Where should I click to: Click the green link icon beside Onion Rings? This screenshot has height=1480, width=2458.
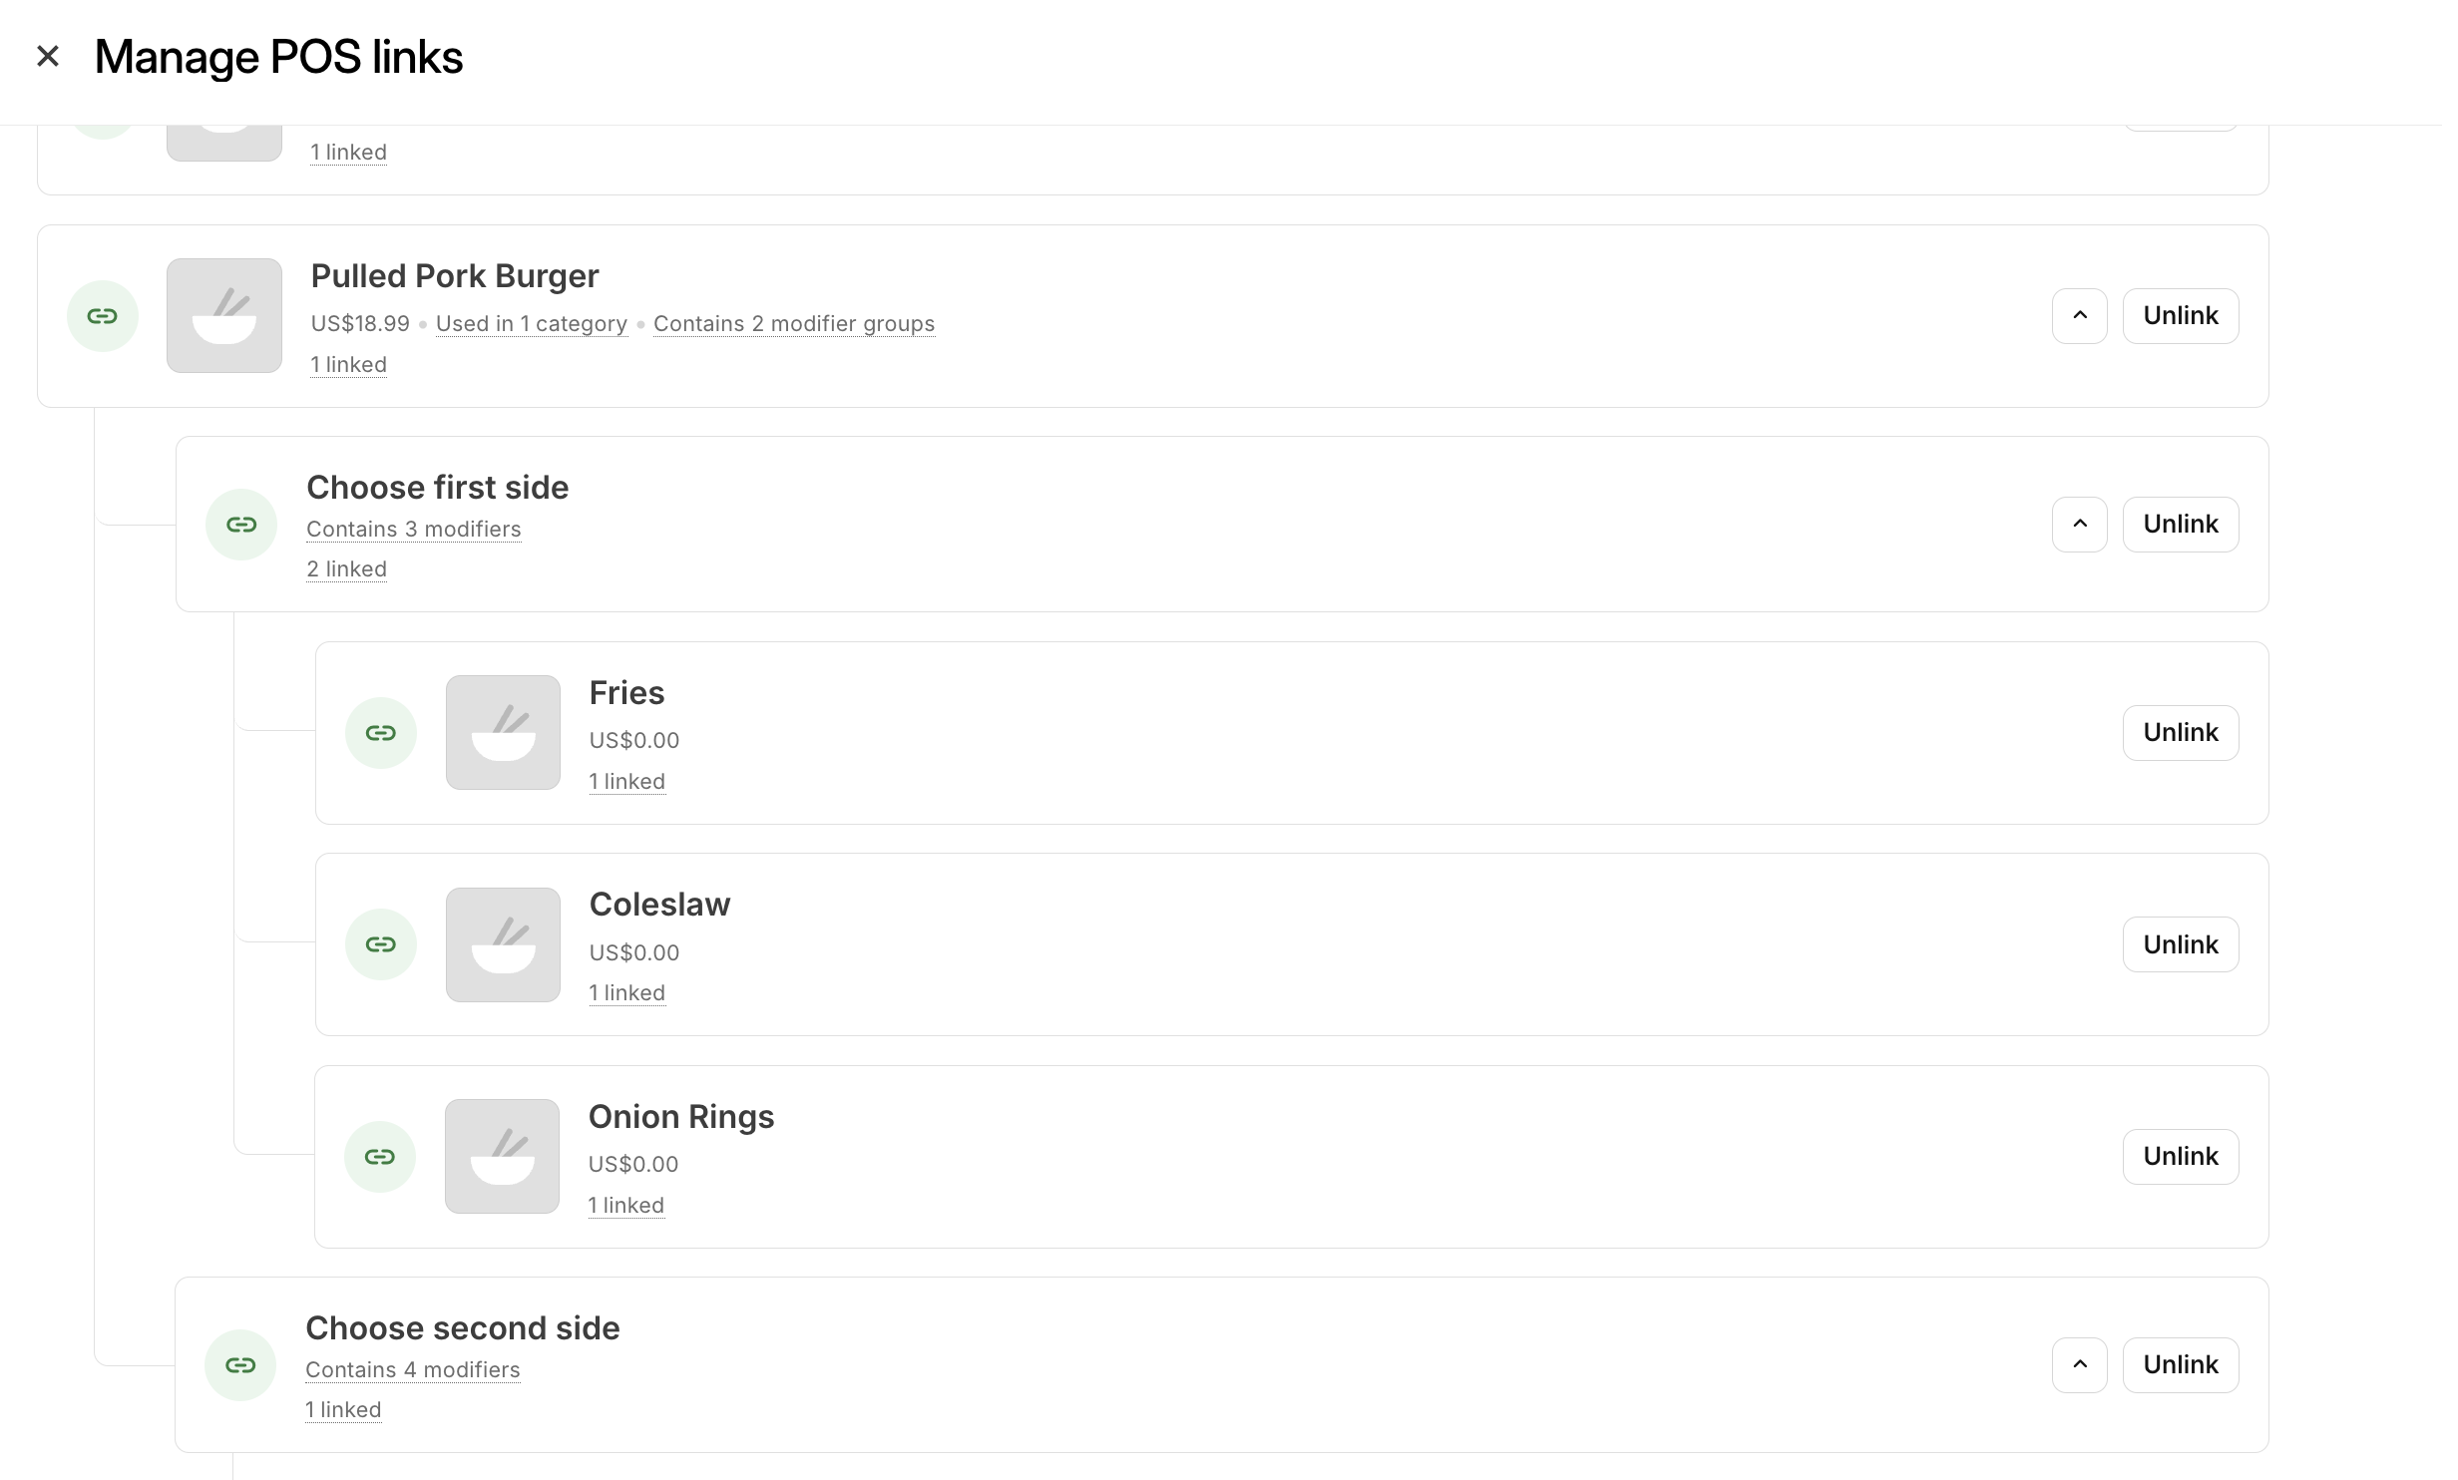pos(379,1157)
